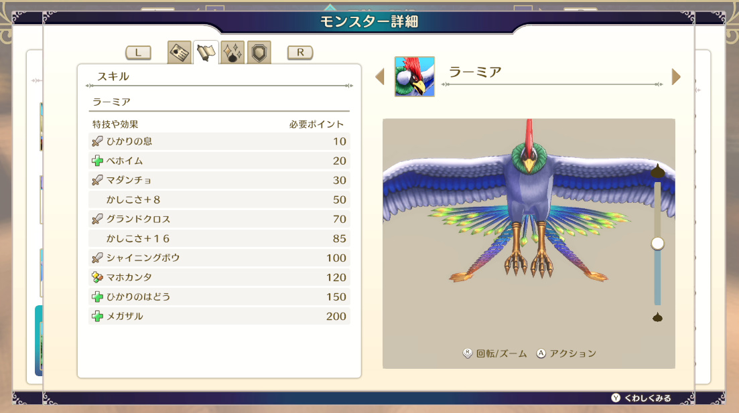739x413 pixels.
Task: Click the zoom slider handle
Action: (x=657, y=244)
